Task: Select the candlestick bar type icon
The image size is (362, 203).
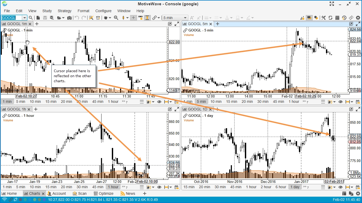Action: tap(123, 18)
